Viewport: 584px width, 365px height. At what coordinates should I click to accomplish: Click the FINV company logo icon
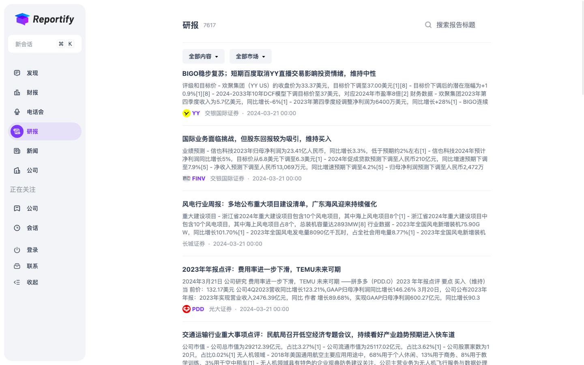click(x=187, y=178)
